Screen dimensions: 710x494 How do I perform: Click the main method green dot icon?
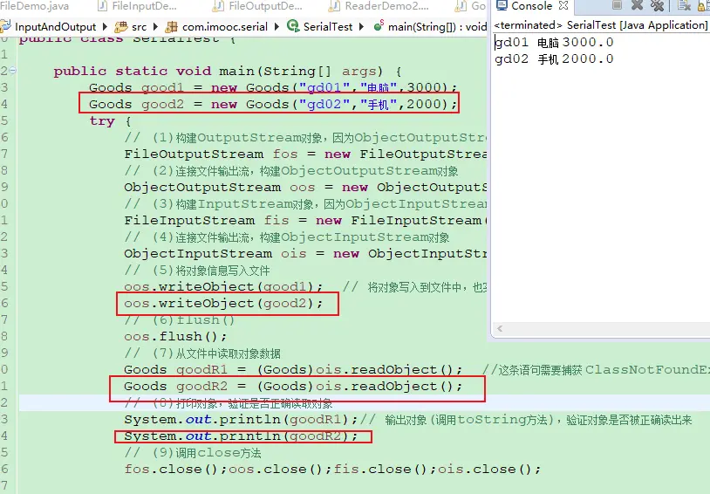(379, 26)
